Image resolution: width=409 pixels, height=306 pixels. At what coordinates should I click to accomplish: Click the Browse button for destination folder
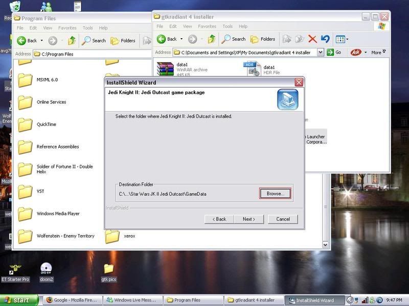(275, 194)
